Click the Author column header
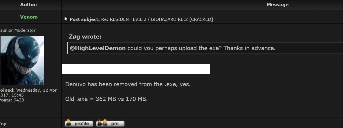 click(29, 5)
